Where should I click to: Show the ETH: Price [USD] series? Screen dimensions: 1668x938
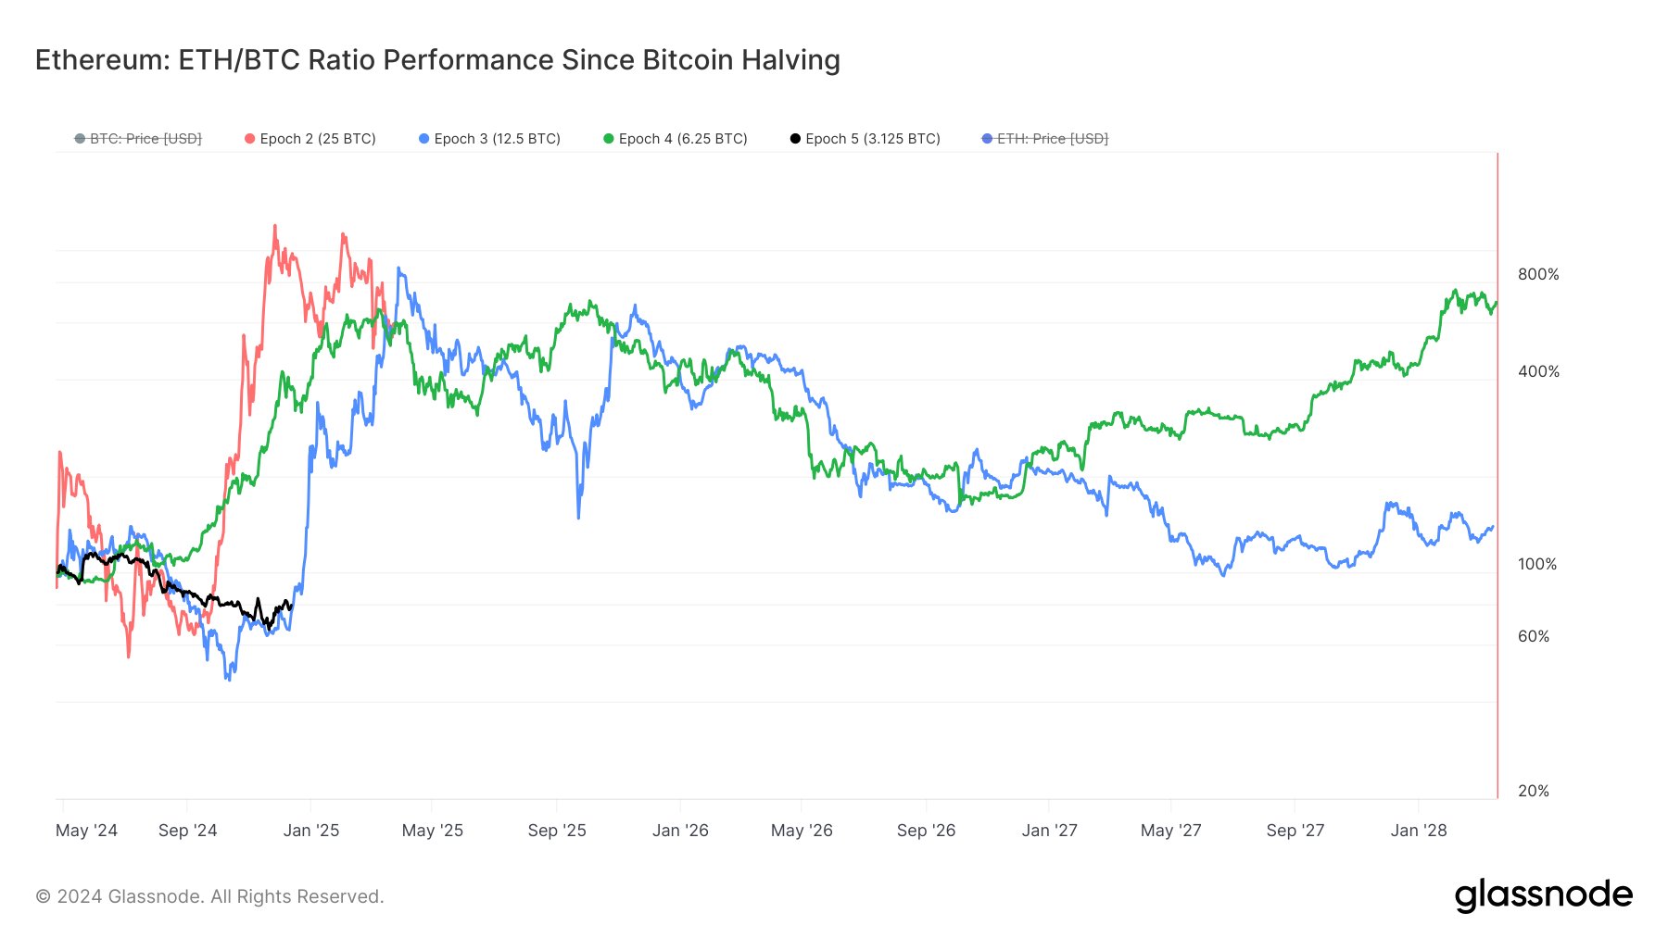(1053, 139)
